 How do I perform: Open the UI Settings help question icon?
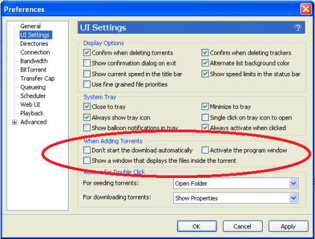pos(298,28)
